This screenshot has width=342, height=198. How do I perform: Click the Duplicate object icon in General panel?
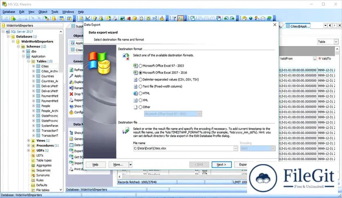(x=71, y=82)
